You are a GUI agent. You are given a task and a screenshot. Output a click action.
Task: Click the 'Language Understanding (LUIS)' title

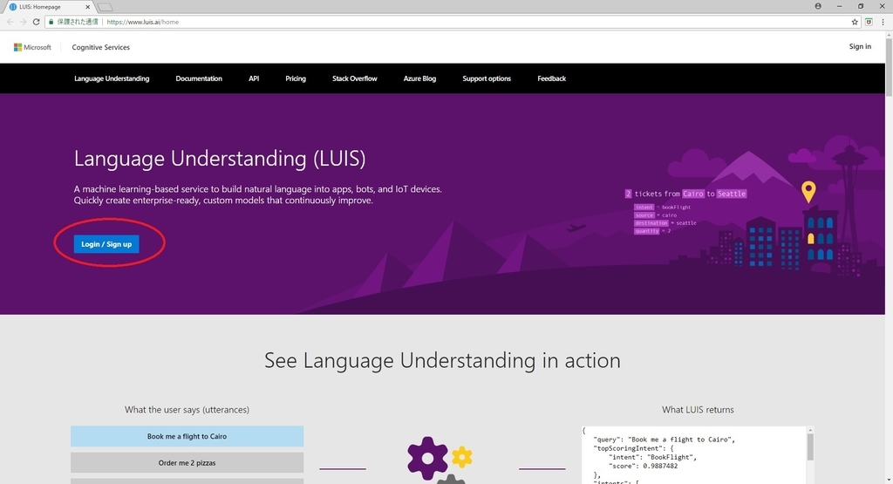[220, 159]
